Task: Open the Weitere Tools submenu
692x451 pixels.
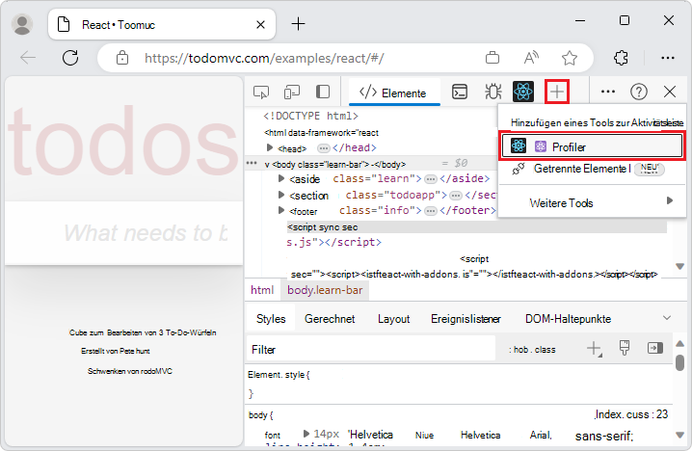Action: pyautogui.click(x=593, y=202)
